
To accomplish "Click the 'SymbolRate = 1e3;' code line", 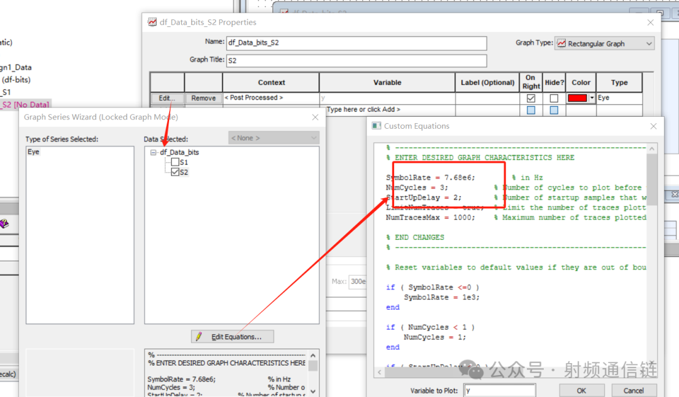I will point(442,298).
